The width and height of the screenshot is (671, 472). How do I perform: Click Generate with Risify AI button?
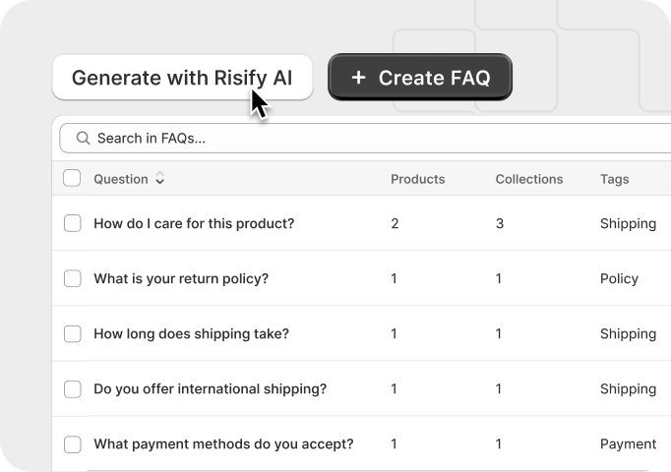(182, 78)
